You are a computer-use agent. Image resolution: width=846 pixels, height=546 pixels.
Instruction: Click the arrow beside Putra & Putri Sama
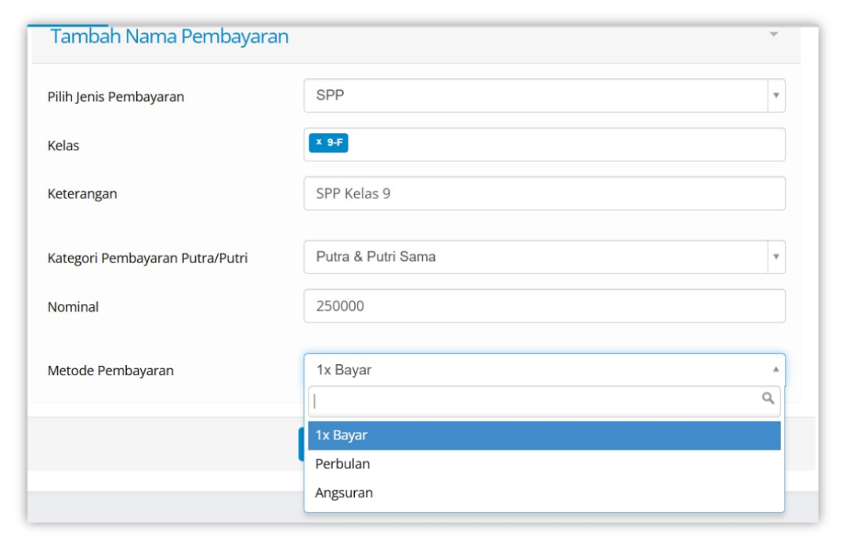[x=775, y=257]
